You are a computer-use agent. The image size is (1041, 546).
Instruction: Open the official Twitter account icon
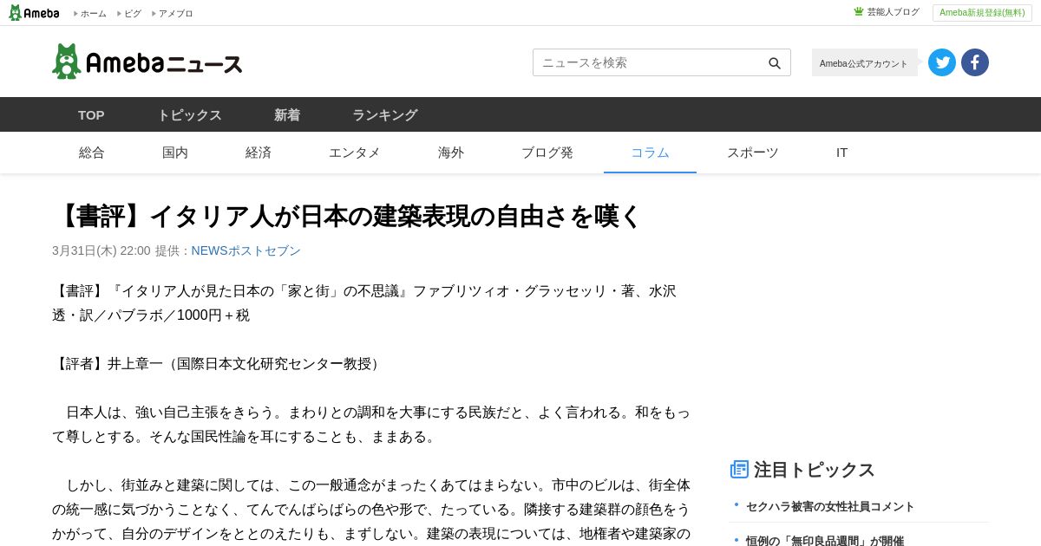pos(942,62)
